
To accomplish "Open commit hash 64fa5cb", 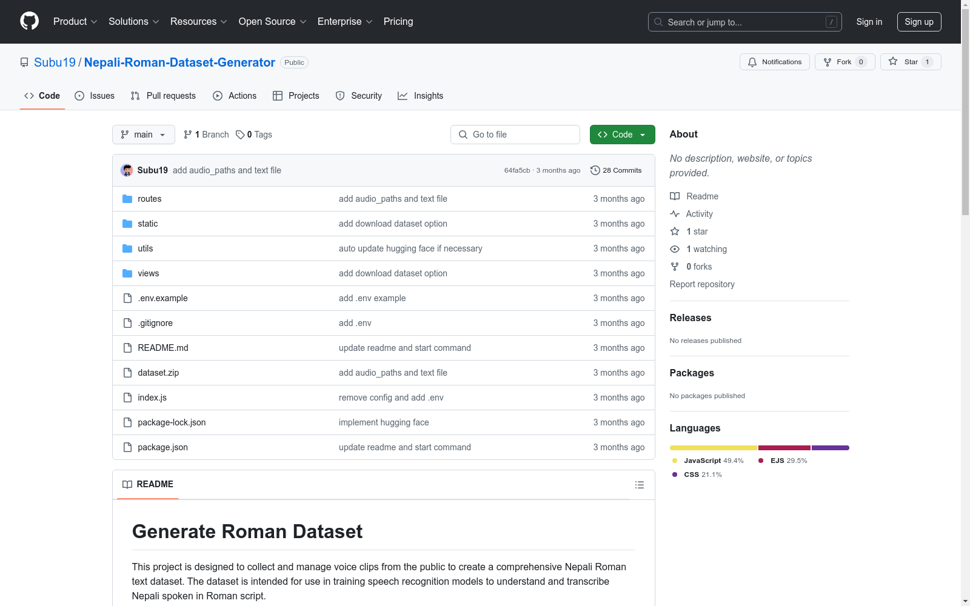I will coord(517,170).
